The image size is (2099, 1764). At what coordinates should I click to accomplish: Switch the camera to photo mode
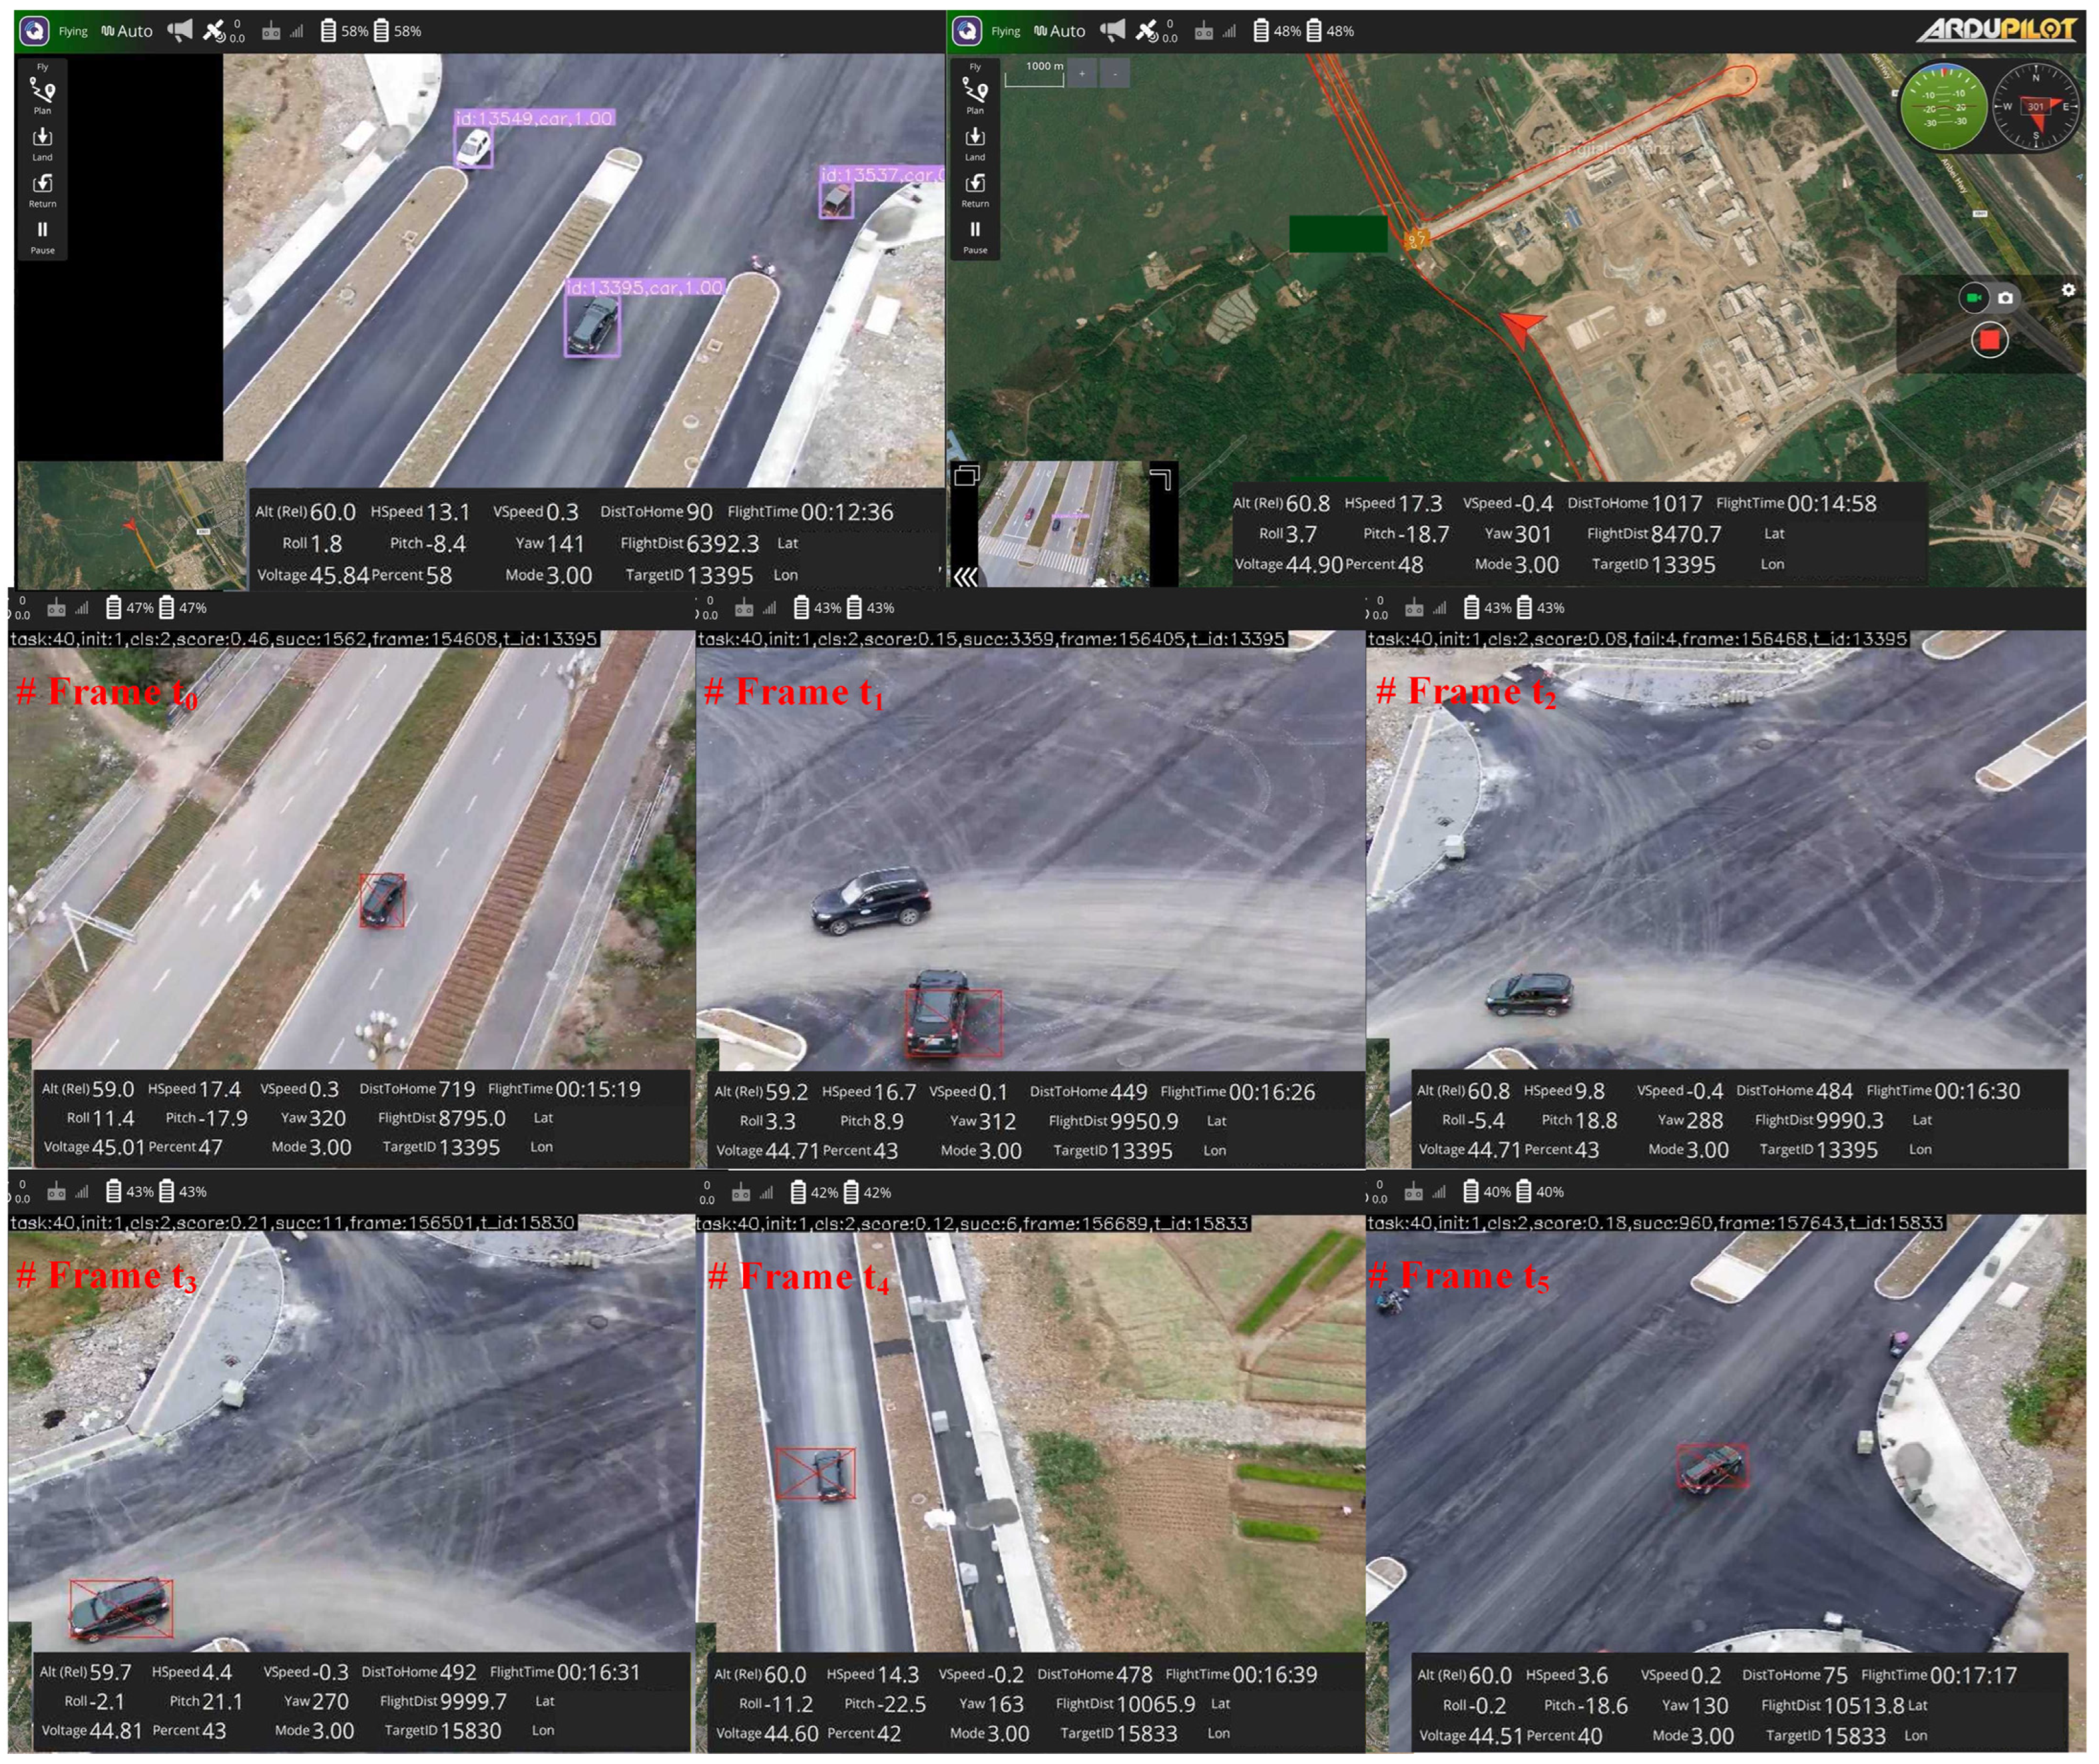[x=2005, y=298]
